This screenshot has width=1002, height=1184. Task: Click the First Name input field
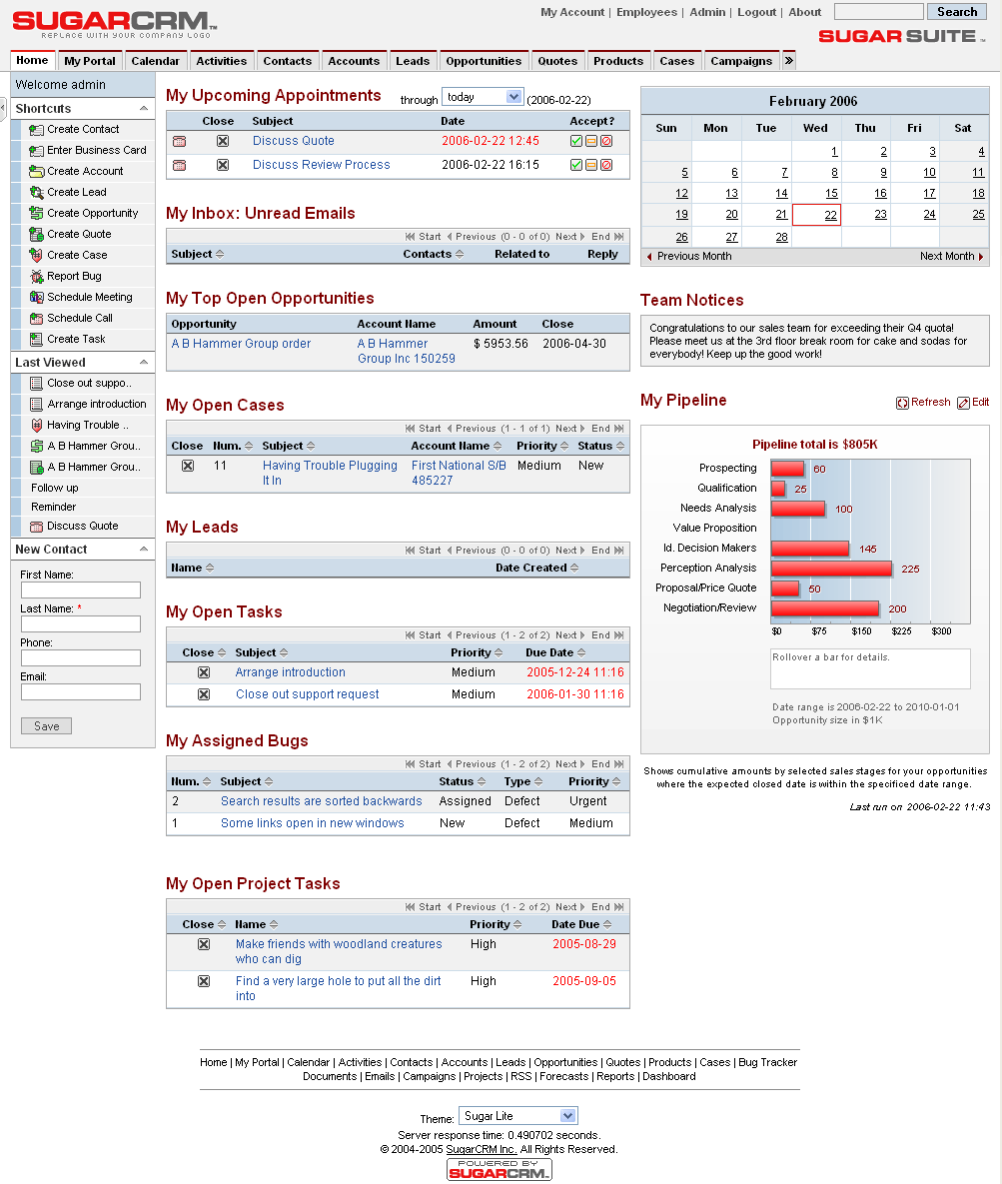(x=81, y=590)
